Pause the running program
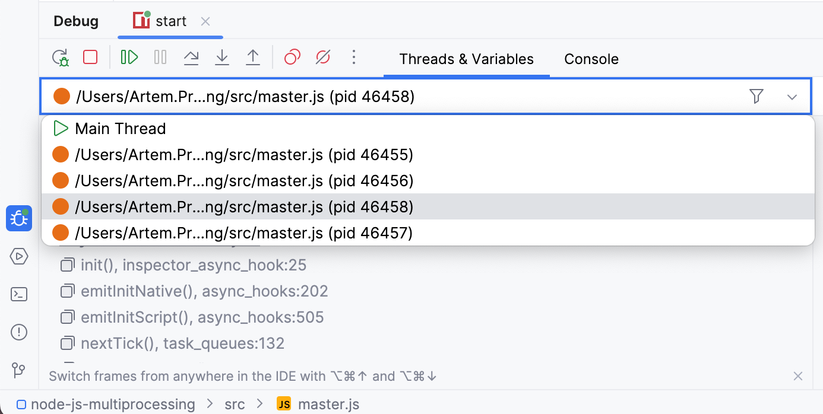Viewport: 823px width, 414px height. tap(160, 57)
